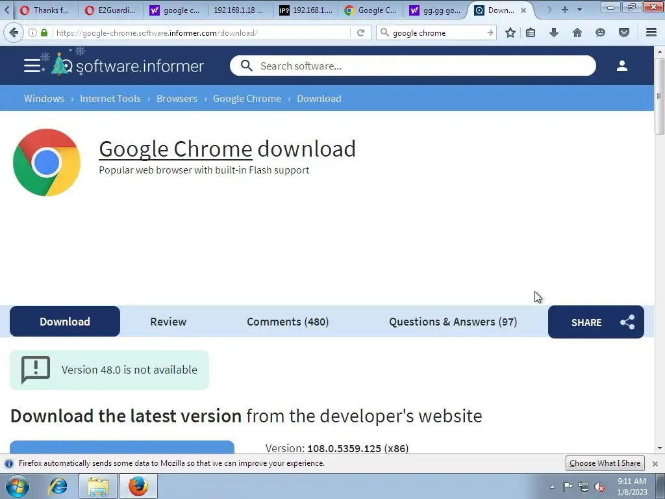Go to Internet Tools breadcrumb link
Image resolution: width=665 pixels, height=499 pixels.
pyautogui.click(x=110, y=99)
